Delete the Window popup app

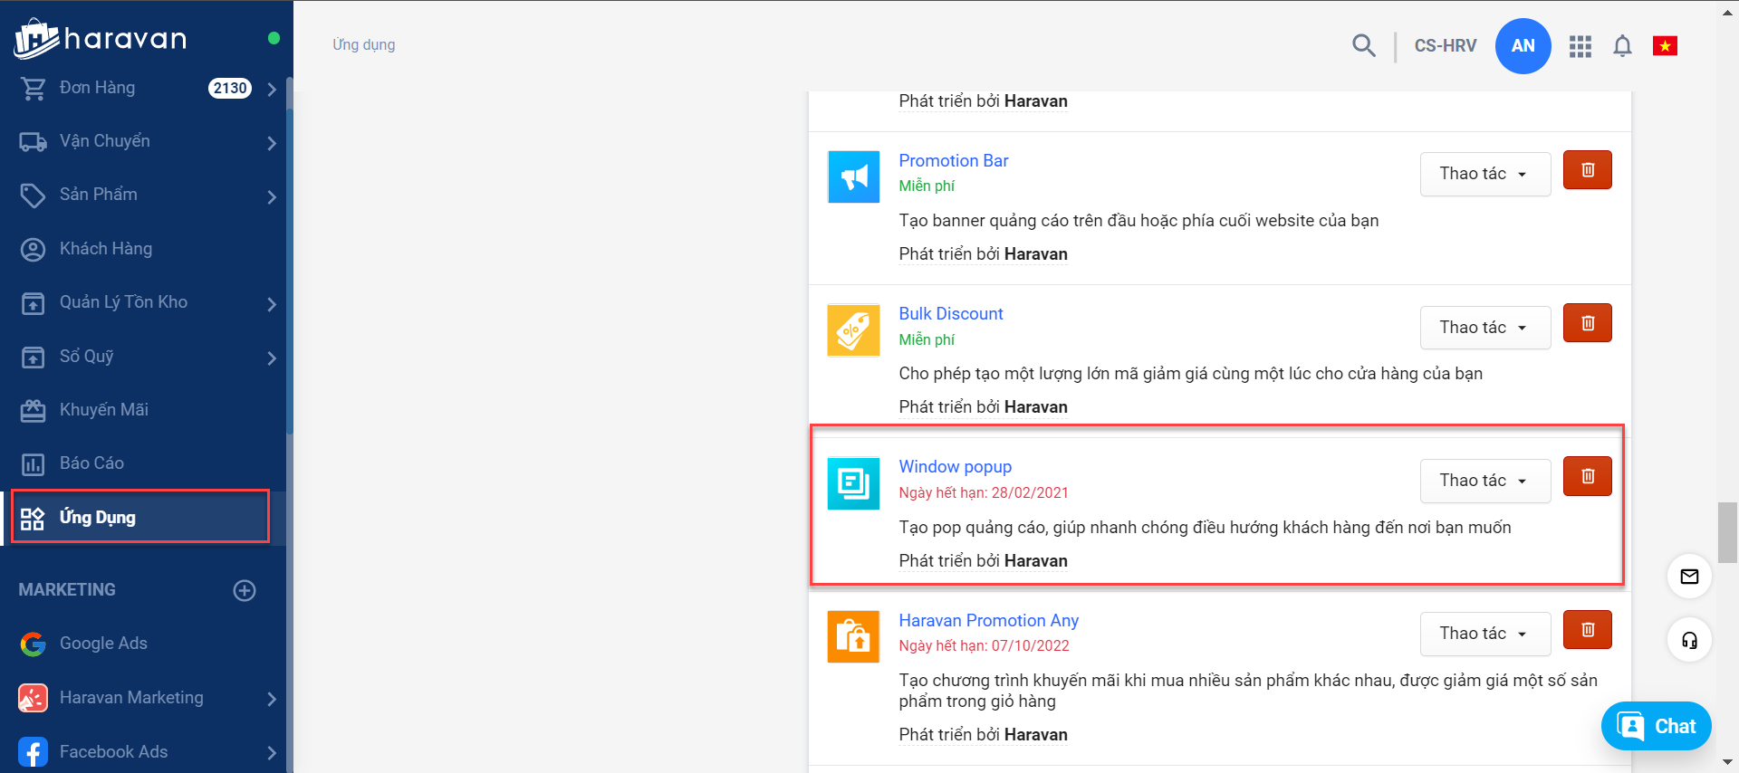pyautogui.click(x=1588, y=476)
